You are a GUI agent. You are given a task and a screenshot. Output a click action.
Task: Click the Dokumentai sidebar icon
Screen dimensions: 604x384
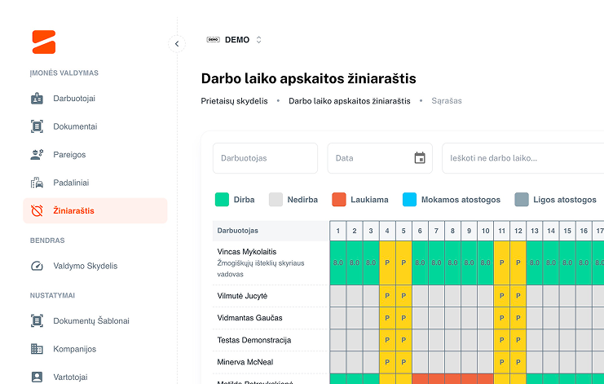(37, 126)
